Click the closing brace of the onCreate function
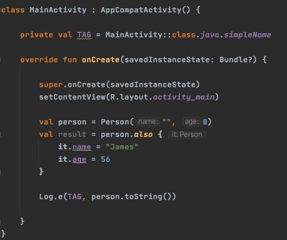287x240 pixels. 23,221
